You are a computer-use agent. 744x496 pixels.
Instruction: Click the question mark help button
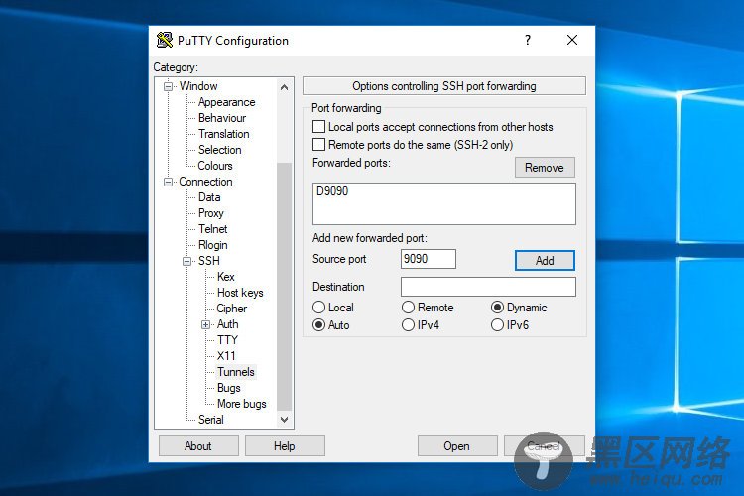528,40
